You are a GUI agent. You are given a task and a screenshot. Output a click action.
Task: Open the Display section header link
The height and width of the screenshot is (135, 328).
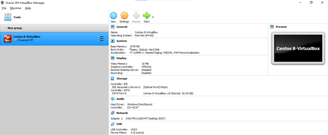point(121,58)
